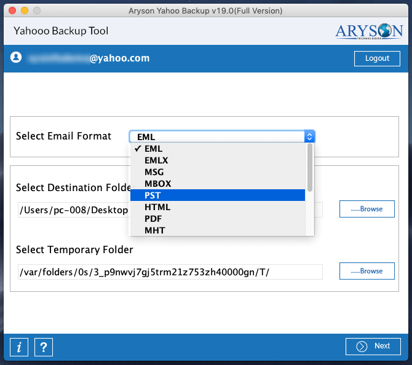The width and height of the screenshot is (412, 365).
Task: Click the Select Temporary Folder label
Action: click(74, 249)
